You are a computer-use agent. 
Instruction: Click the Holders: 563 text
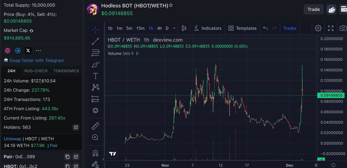[x=17, y=127]
